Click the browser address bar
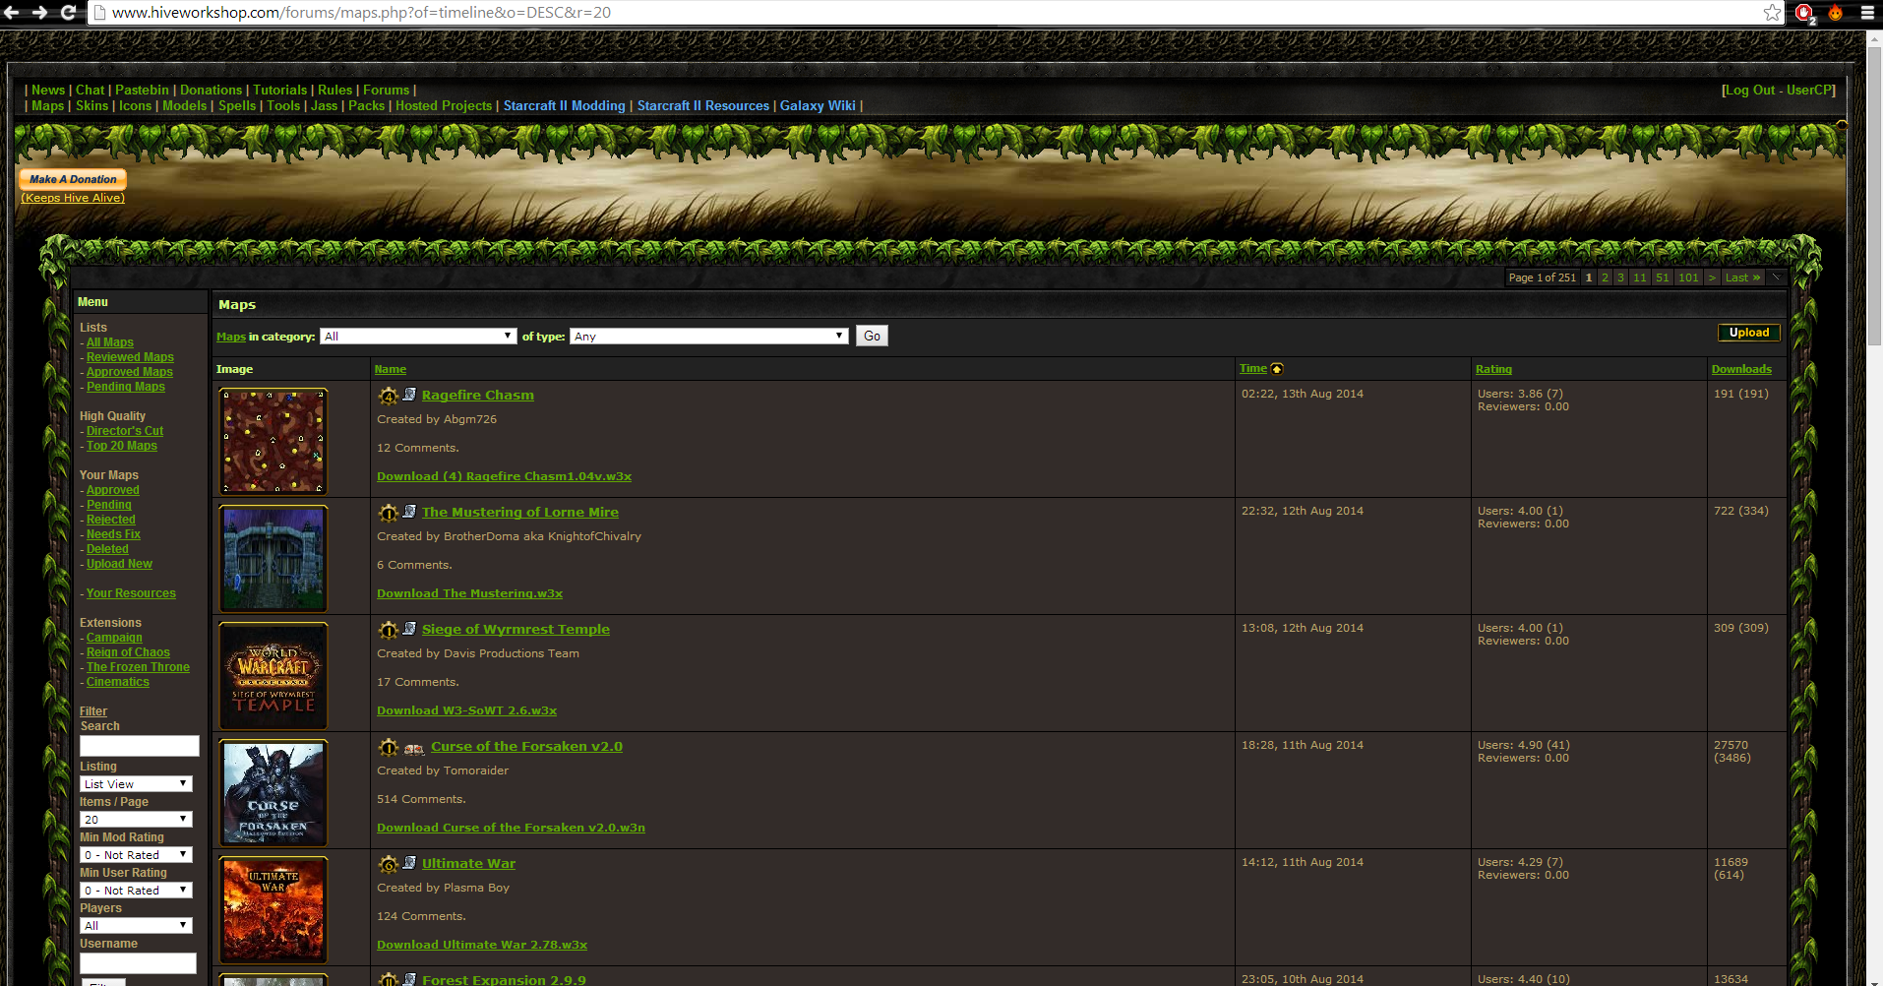This screenshot has height=986, width=1883. [925, 12]
